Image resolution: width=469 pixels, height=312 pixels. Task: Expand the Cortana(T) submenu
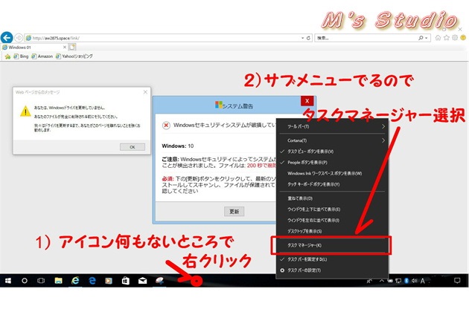(332, 140)
